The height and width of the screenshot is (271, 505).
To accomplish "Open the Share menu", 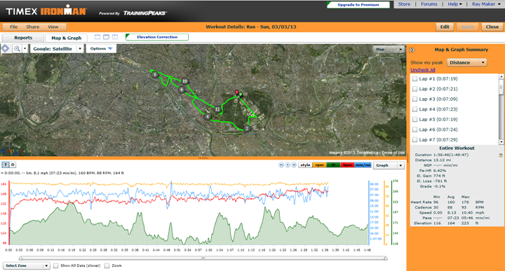I will (x=32, y=27).
